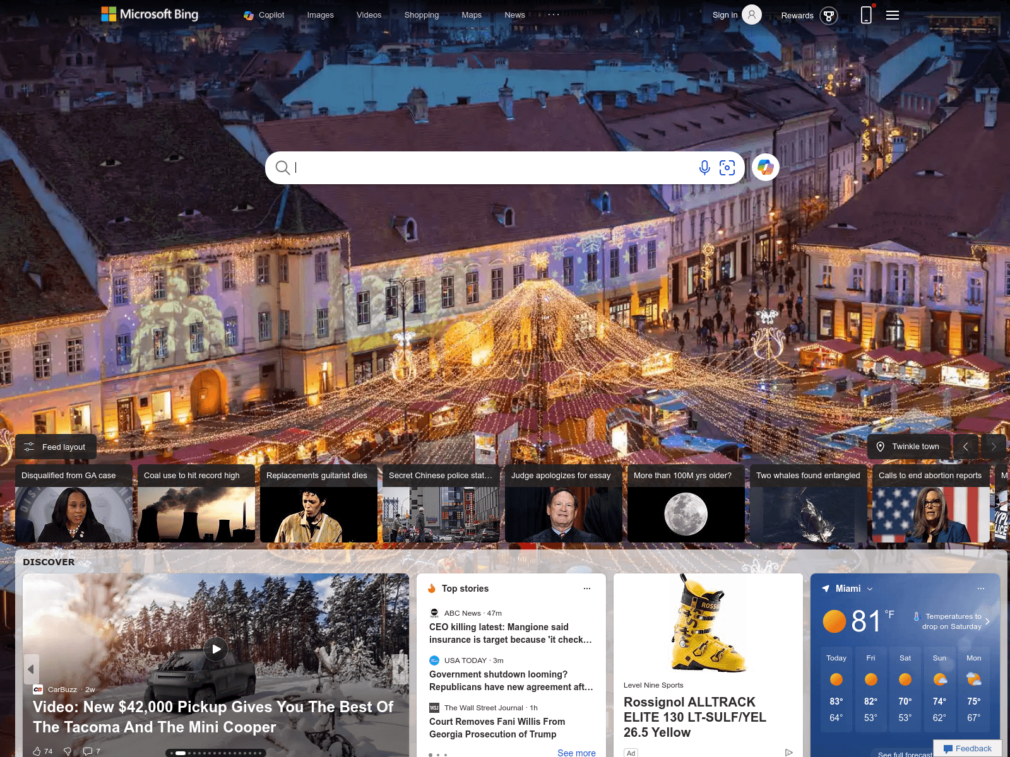Screen dimensions: 1010x757
Task: Click the 81 °F current temperature
Action: click(872, 621)
